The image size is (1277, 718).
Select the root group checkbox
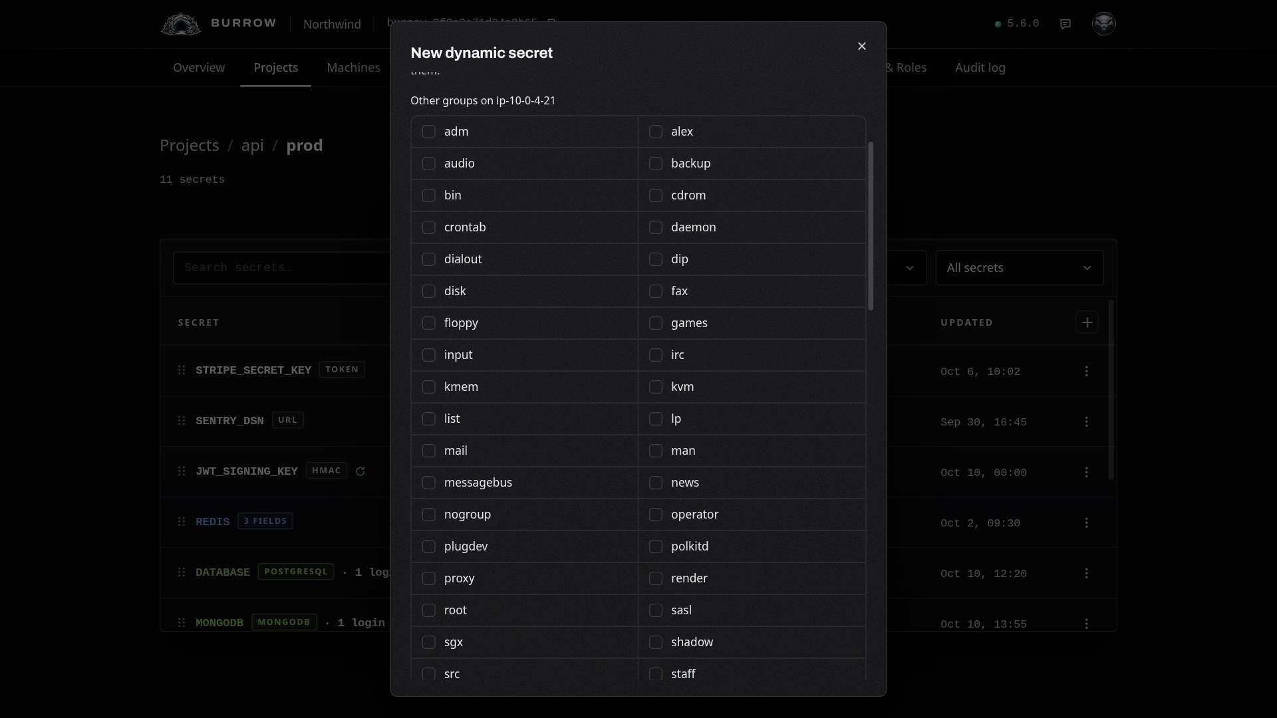click(429, 610)
